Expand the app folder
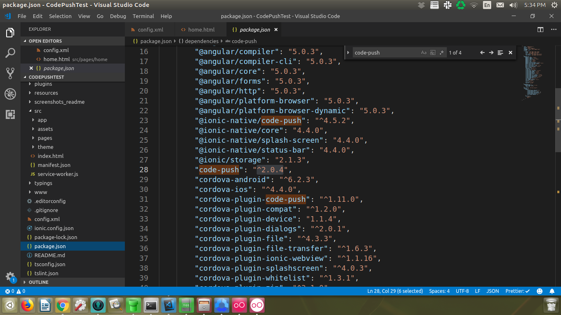The image size is (561, 315). tap(73, 120)
